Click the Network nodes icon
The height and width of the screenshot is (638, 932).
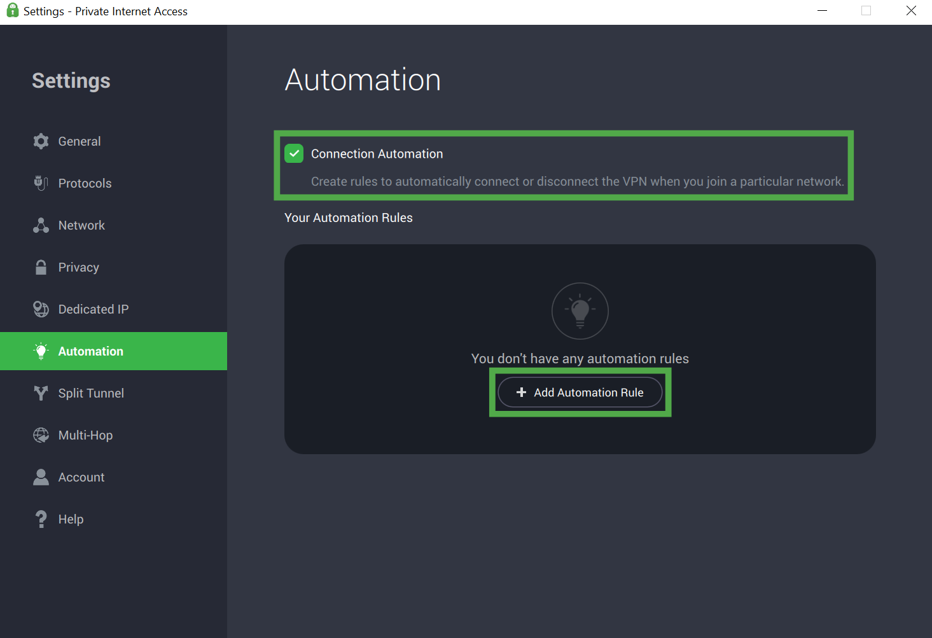(41, 225)
